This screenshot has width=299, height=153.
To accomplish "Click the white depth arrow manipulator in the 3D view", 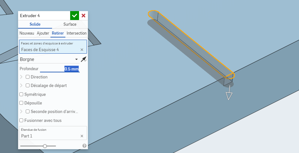I will (x=229, y=95).
